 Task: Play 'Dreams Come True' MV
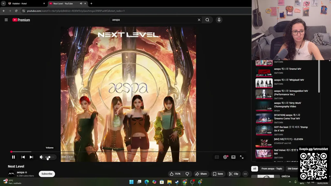pyautogui.click(x=287, y=117)
